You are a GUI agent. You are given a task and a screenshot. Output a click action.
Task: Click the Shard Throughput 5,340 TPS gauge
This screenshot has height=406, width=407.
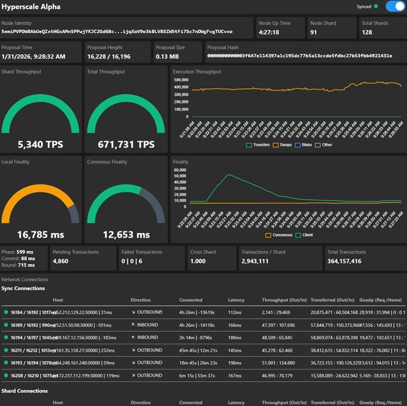point(41,114)
